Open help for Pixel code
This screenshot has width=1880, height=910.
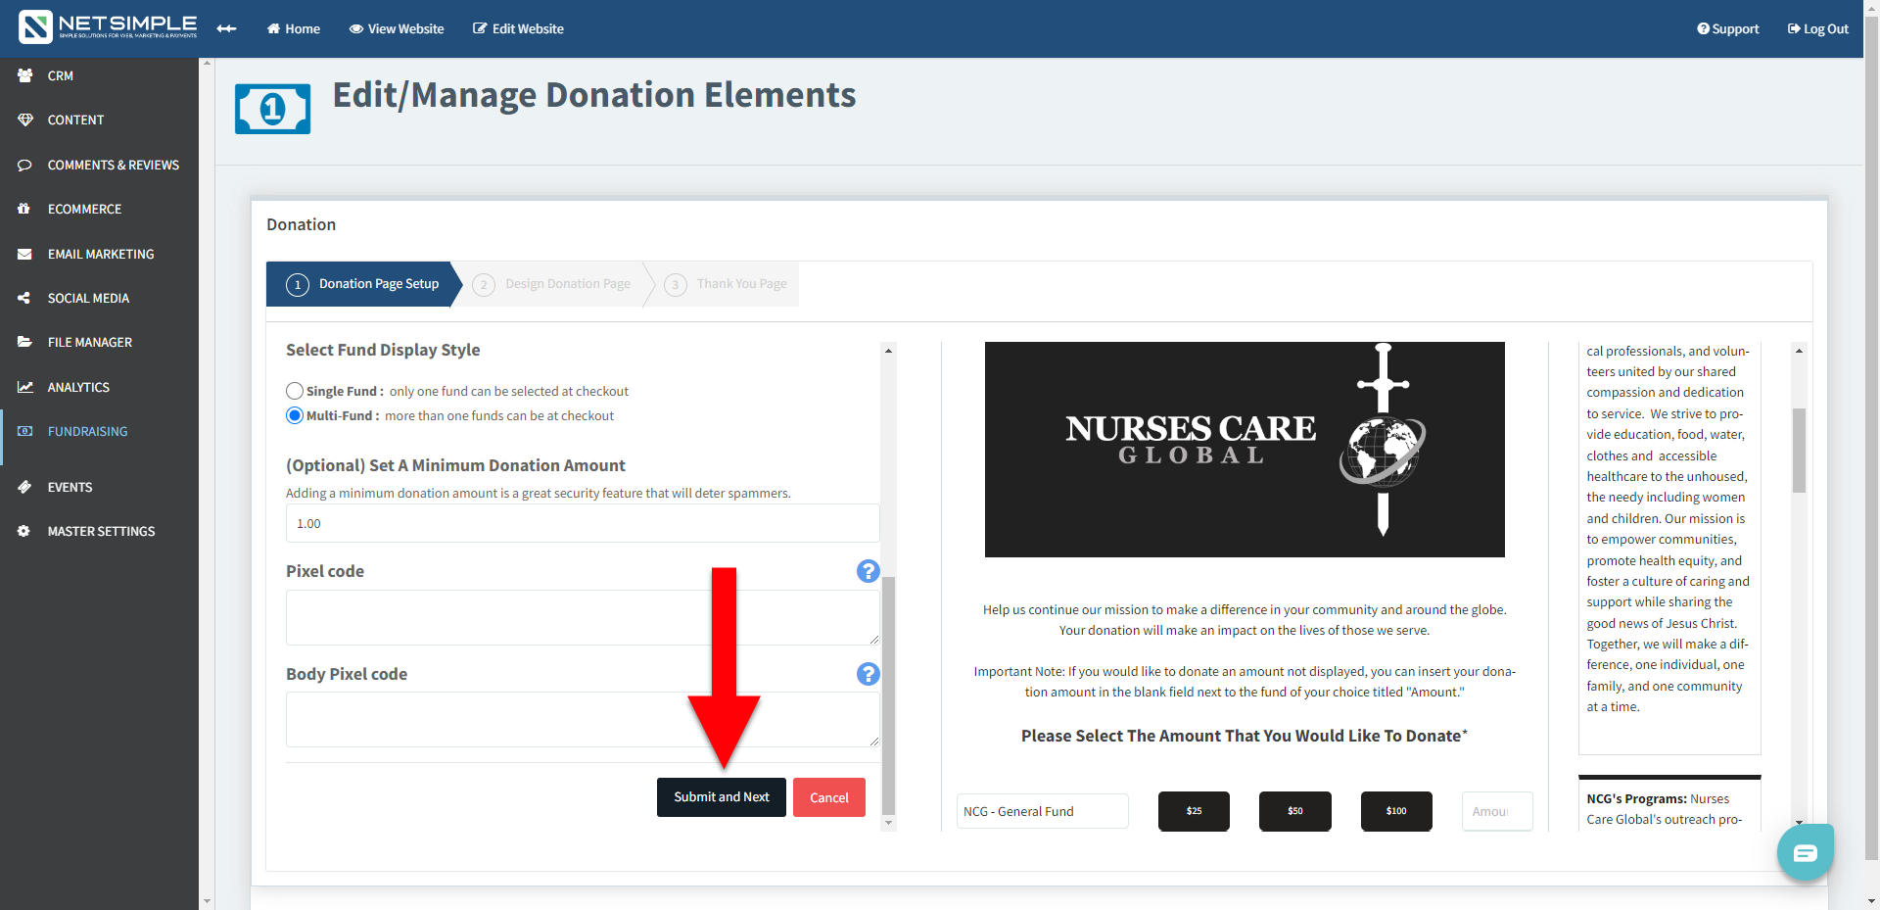pos(868,571)
